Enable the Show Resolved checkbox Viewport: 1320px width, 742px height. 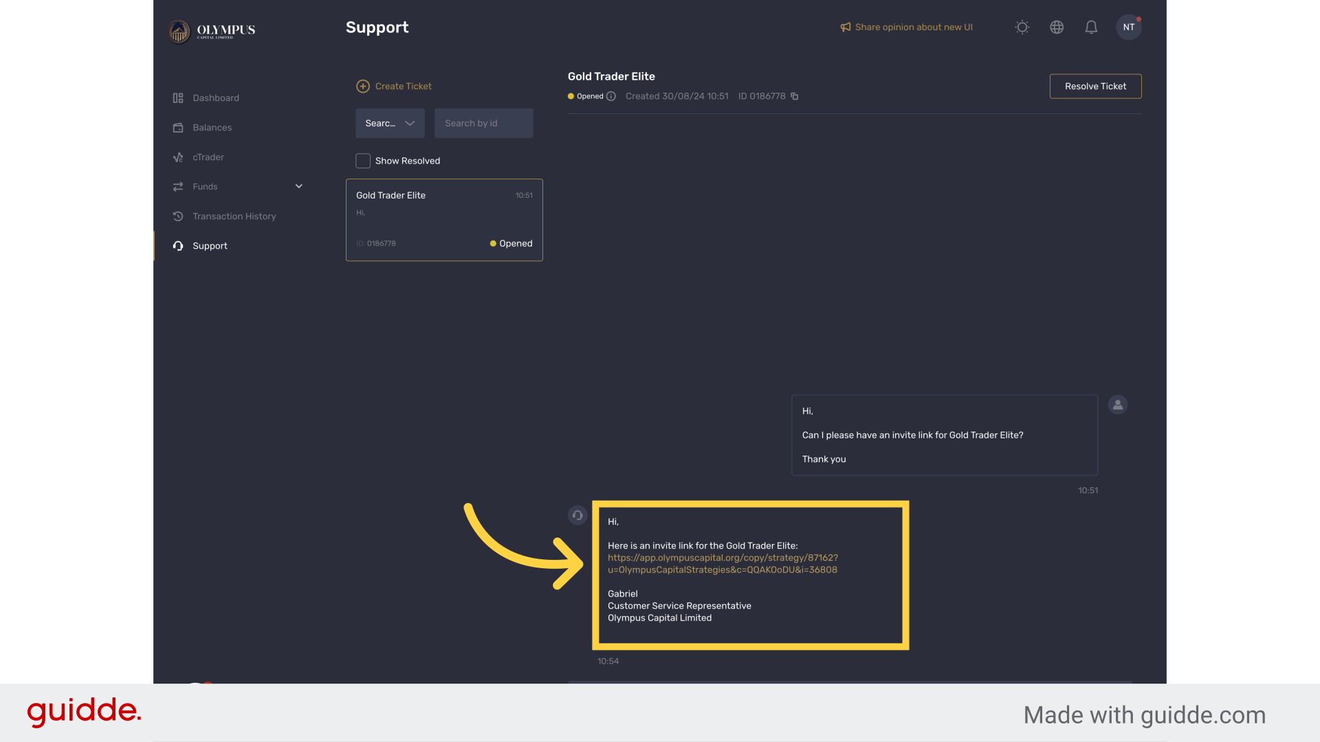(x=363, y=161)
